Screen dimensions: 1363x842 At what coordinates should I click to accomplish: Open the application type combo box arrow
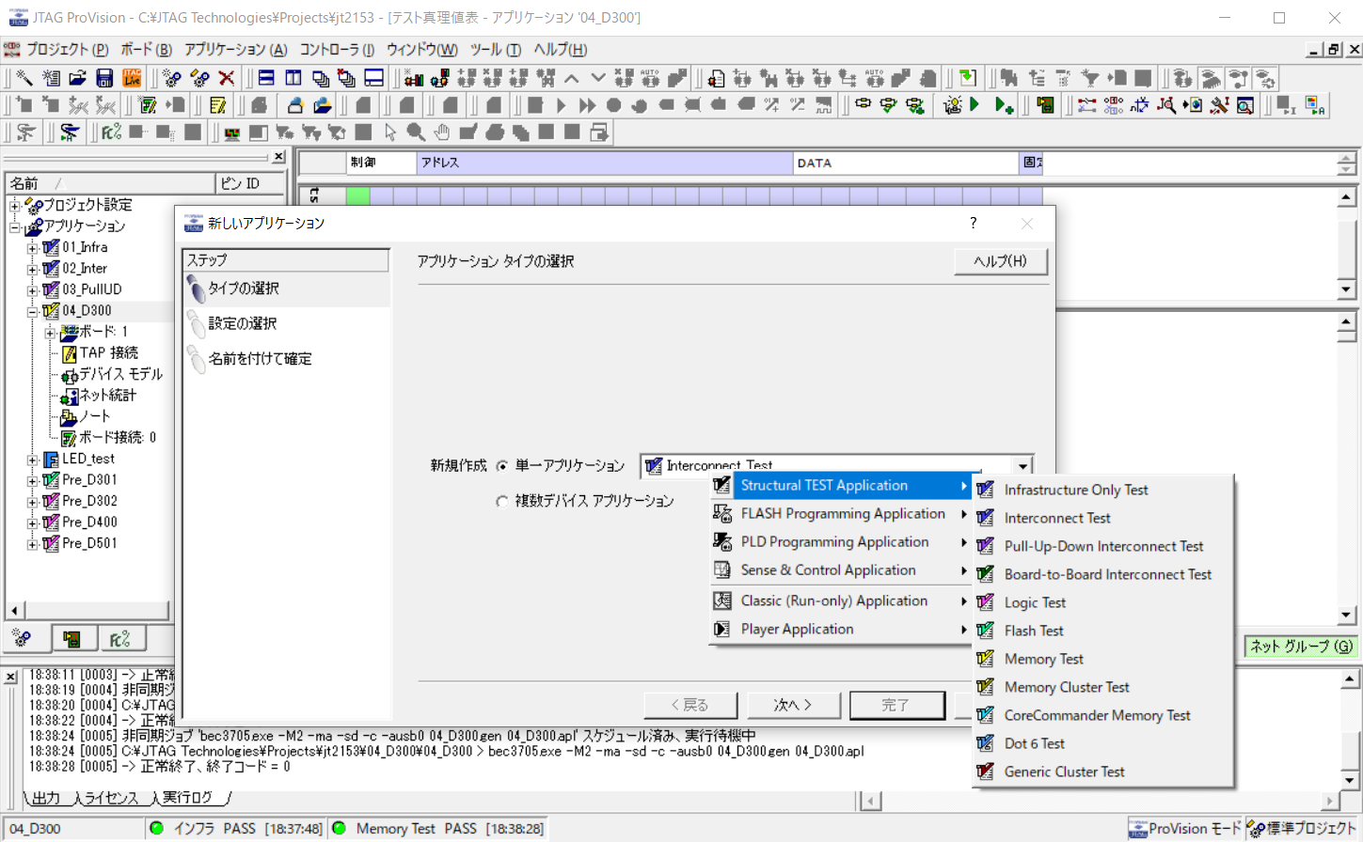pos(1022,466)
